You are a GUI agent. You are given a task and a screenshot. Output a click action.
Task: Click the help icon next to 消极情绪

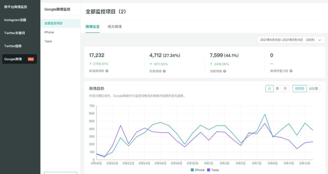[x=225, y=71]
